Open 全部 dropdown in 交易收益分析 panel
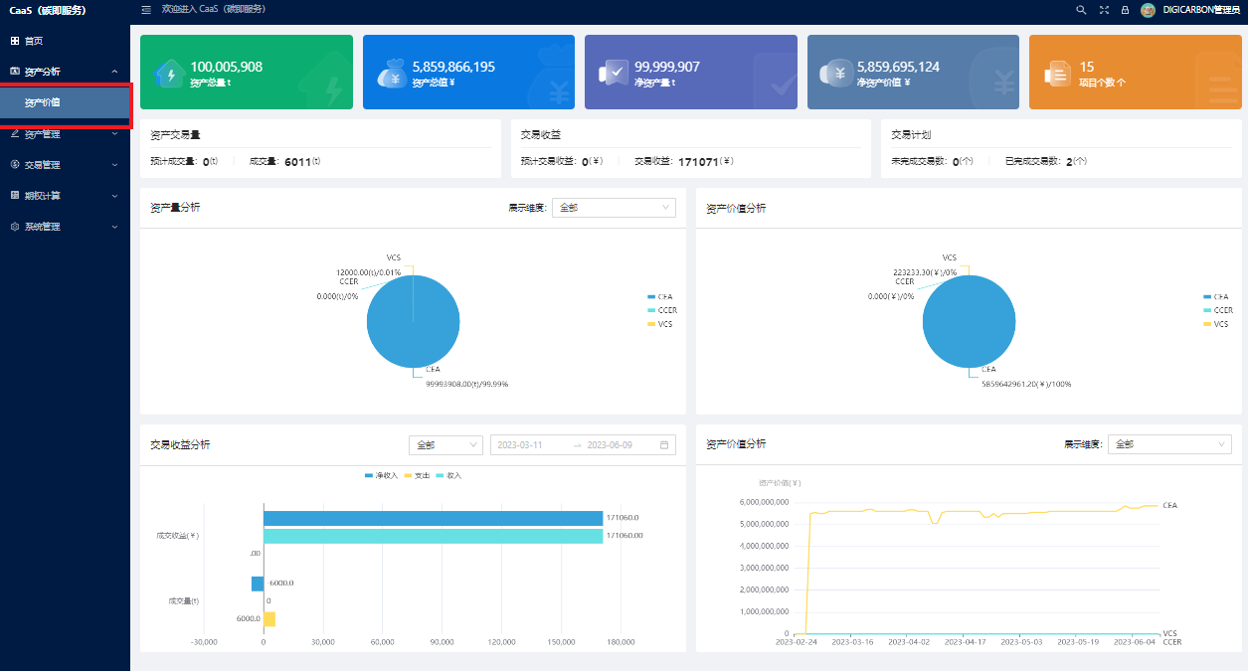This screenshot has height=671, width=1248. pyautogui.click(x=446, y=445)
